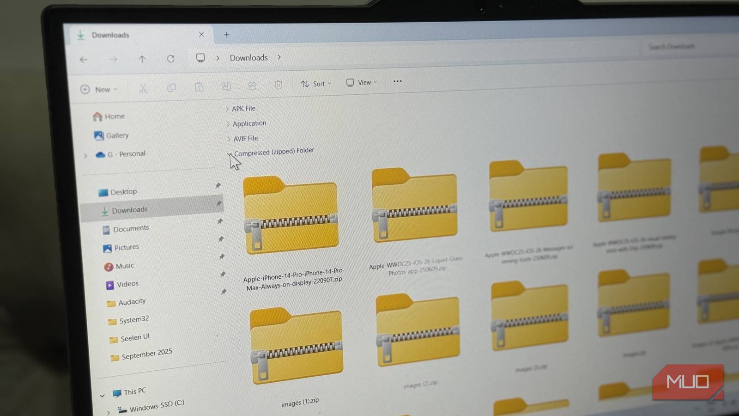739x416 pixels.
Task: Click the Paste icon
Action: coord(200,86)
